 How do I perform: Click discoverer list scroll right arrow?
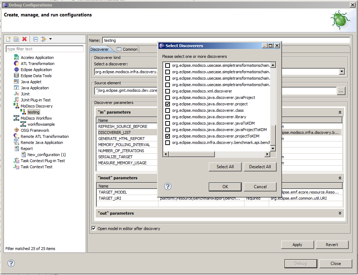tap(267, 154)
